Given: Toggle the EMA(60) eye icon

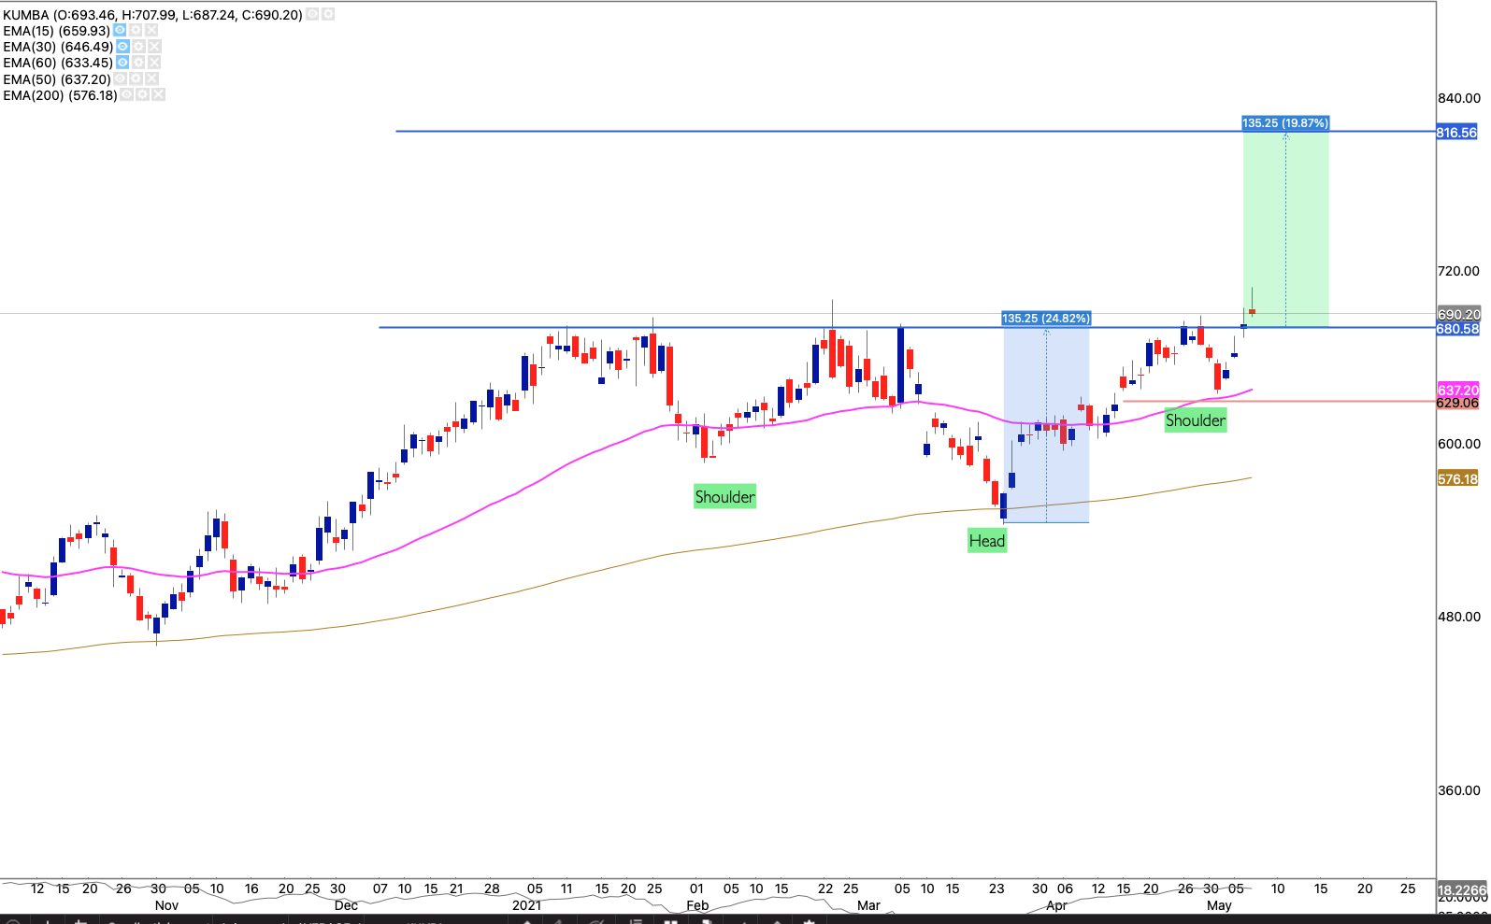Looking at the screenshot, I should (122, 63).
